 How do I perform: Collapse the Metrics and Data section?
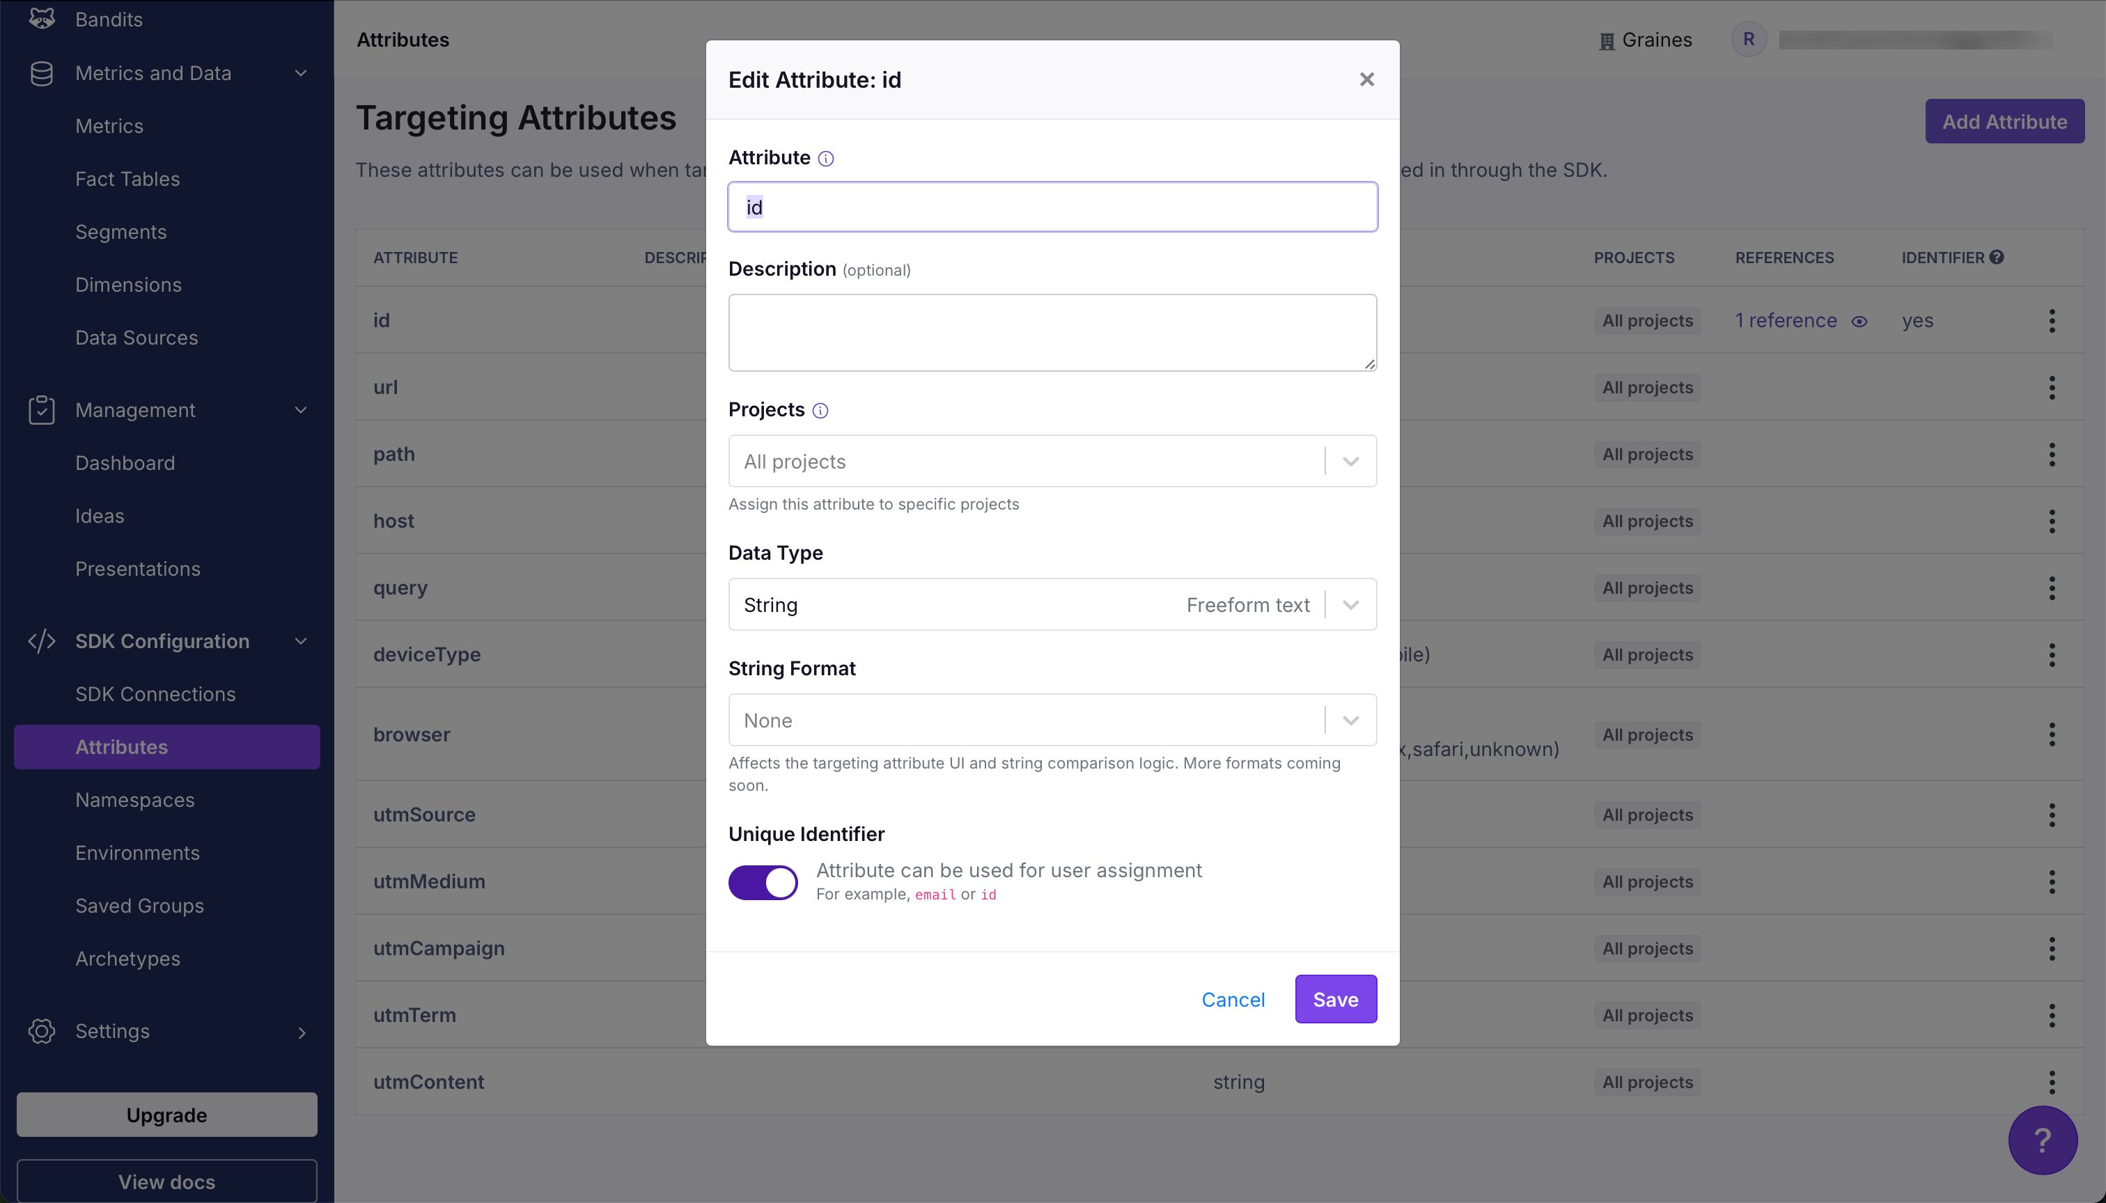tap(301, 74)
